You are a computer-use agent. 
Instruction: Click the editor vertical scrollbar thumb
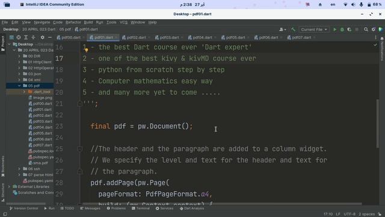point(378,124)
